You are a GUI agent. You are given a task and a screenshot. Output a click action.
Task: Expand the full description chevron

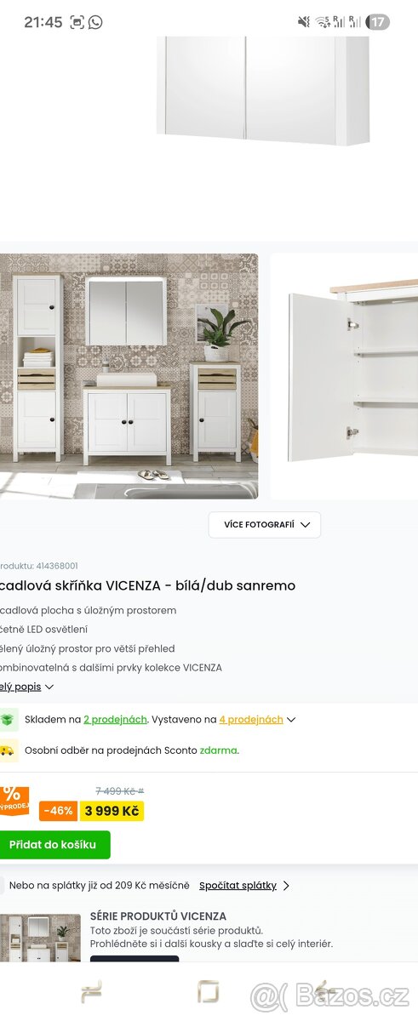(49, 687)
